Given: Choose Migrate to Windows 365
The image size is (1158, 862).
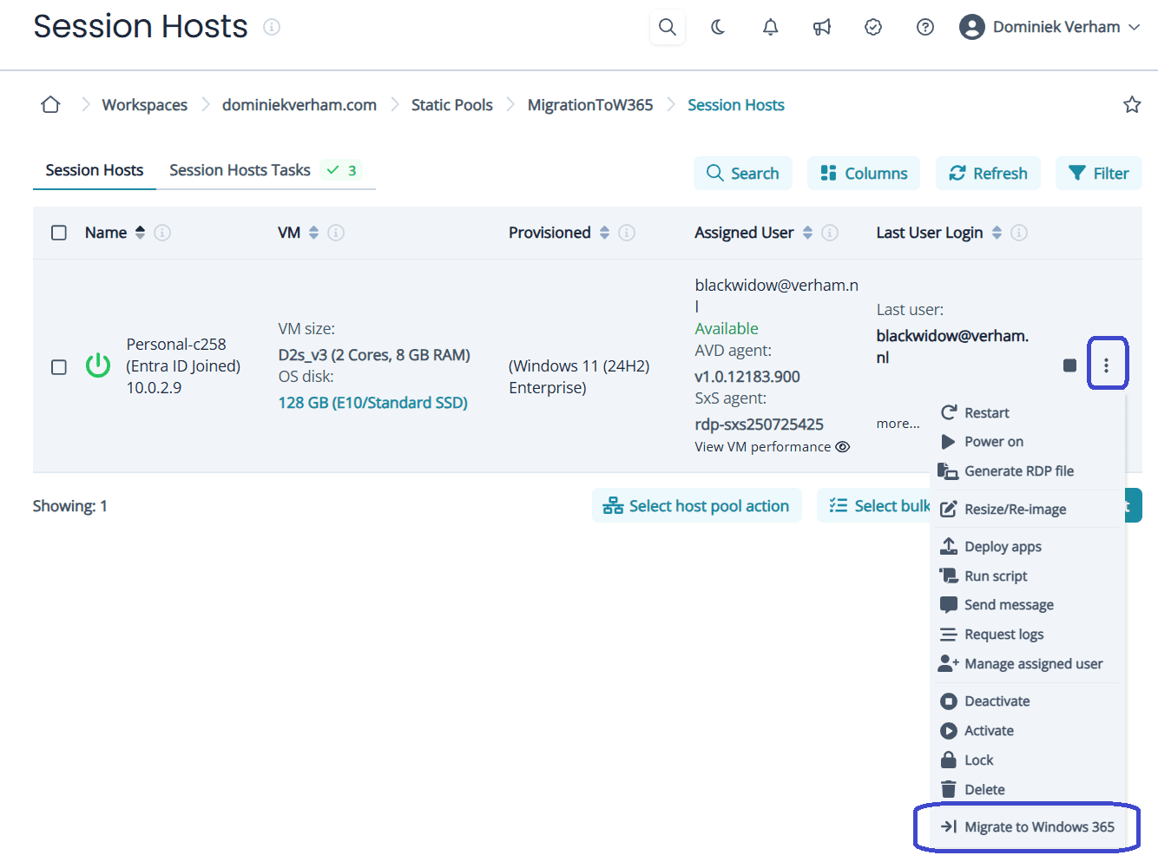Looking at the screenshot, I should click(1038, 826).
